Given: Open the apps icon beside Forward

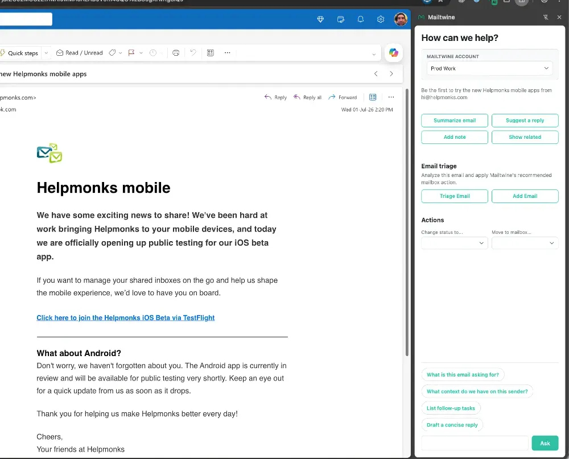Looking at the screenshot, I should (373, 97).
